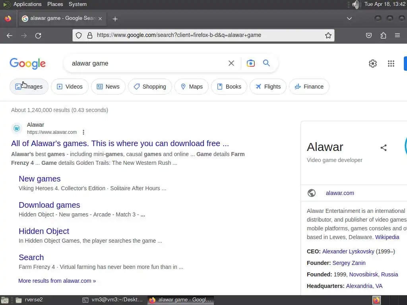The image size is (407, 305).
Task: Switch to vm3@vm3 terminal in taskbar
Action: [x=112, y=300]
